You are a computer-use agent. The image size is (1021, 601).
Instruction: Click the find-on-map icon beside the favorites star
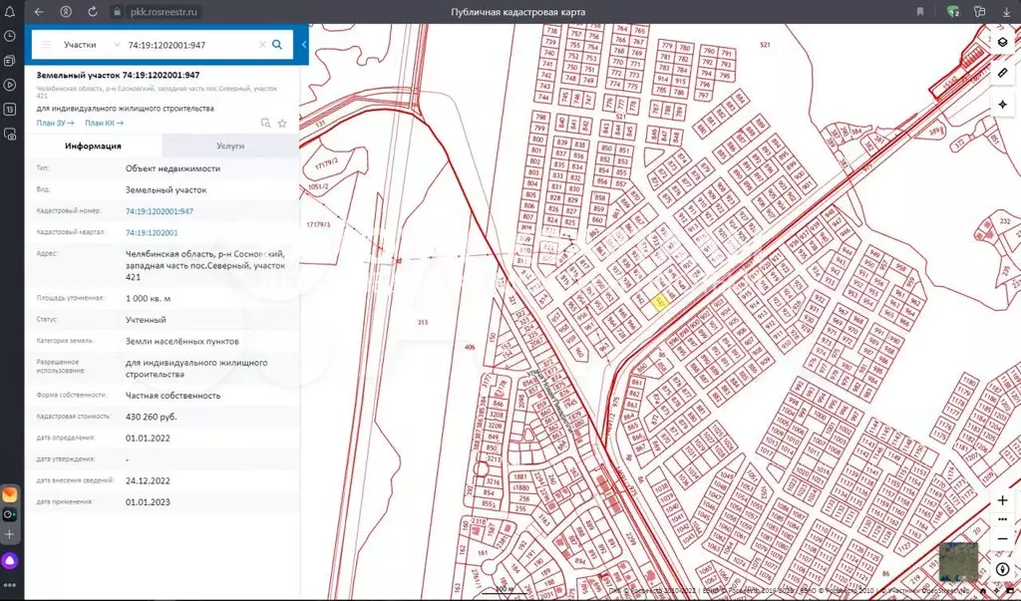(x=265, y=123)
